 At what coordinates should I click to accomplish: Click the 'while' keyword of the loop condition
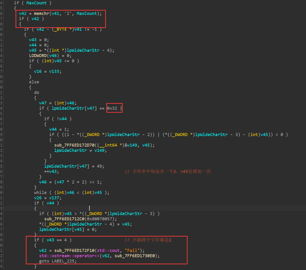(40, 192)
